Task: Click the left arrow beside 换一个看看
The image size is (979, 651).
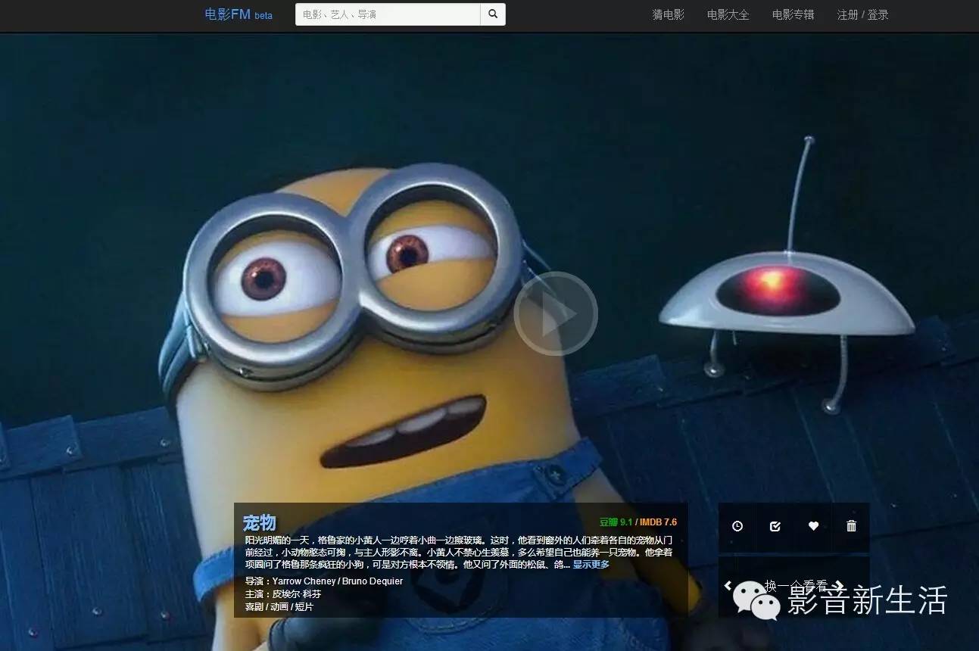Action: (x=728, y=584)
